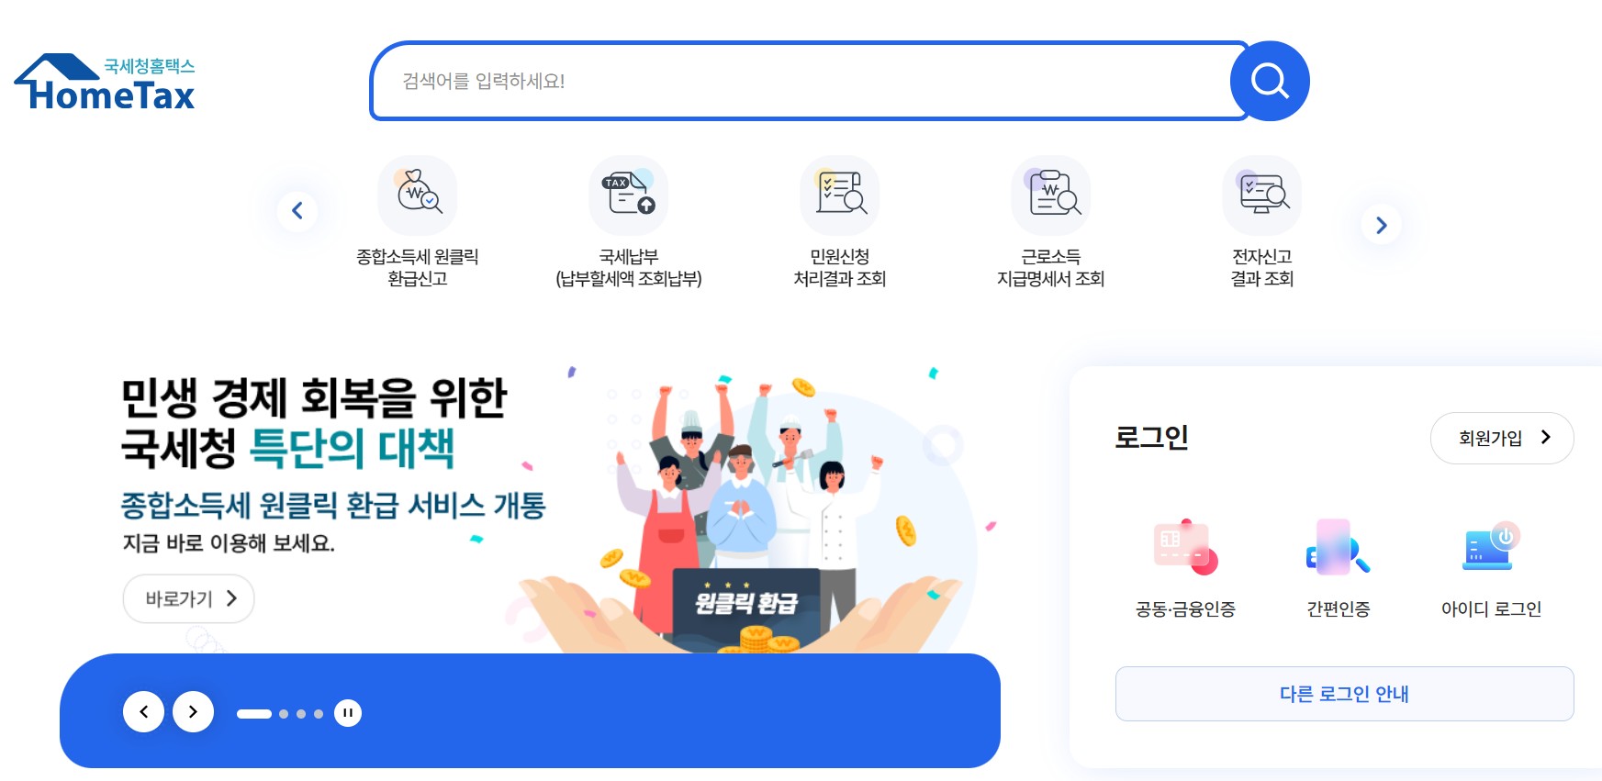Select 공동·금융인증 login icon
The width and height of the screenshot is (1602, 781).
(1185, 548)
